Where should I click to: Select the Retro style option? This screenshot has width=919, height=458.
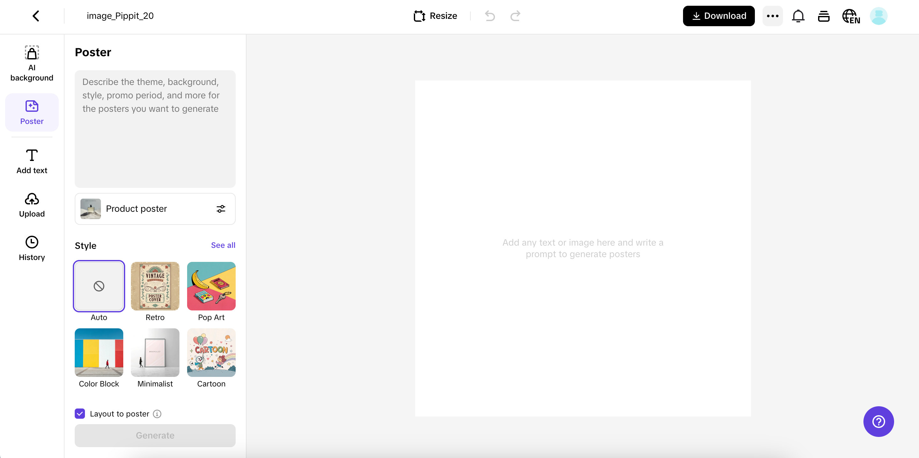(155, 286)
